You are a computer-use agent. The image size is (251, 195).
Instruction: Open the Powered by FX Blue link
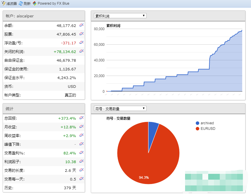pos(51,3)
